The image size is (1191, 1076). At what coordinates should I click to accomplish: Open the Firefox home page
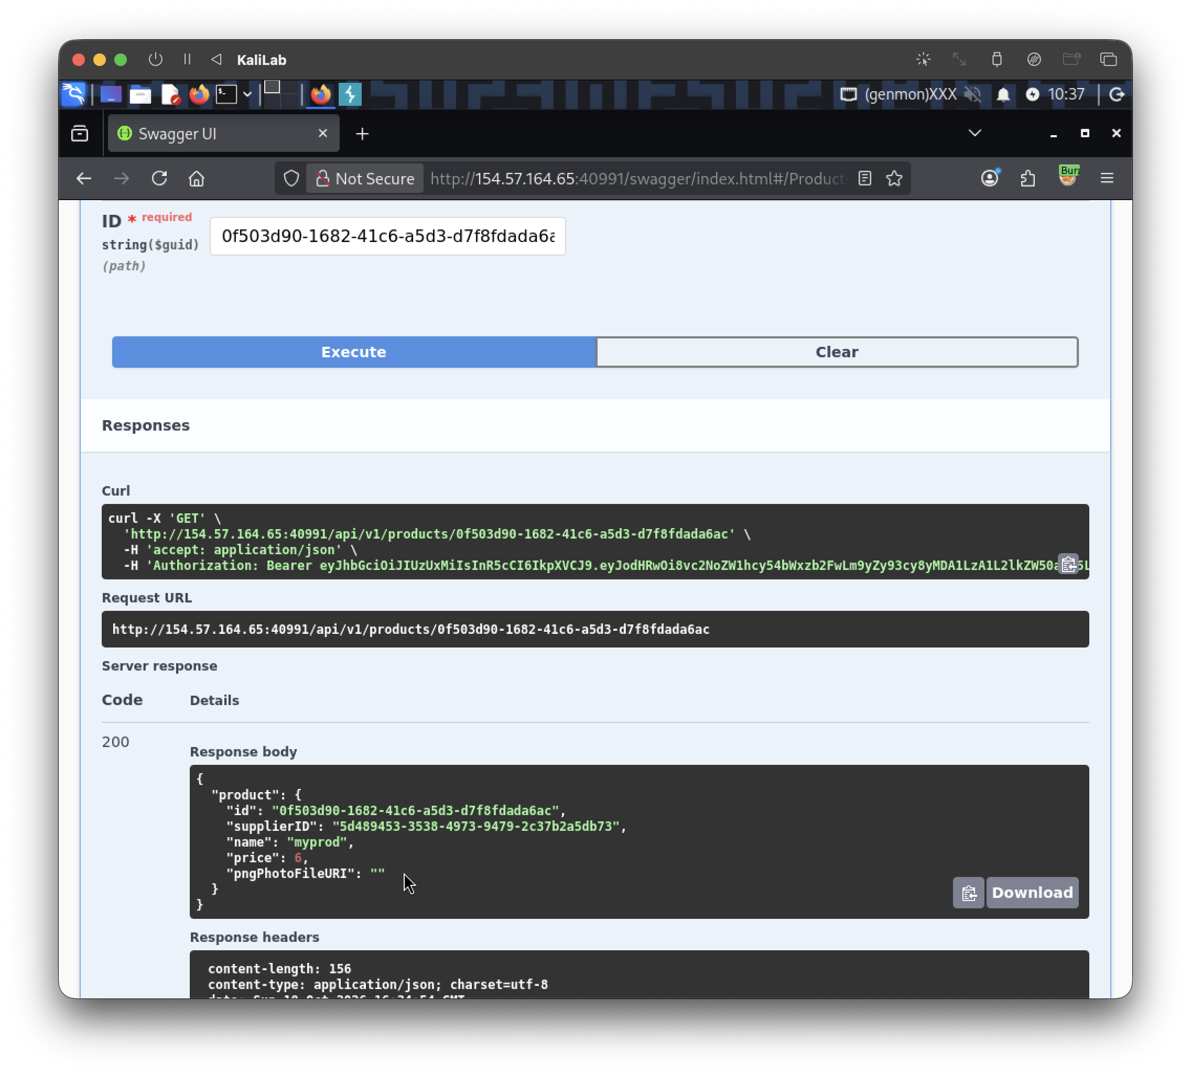[x=197, y=178]
